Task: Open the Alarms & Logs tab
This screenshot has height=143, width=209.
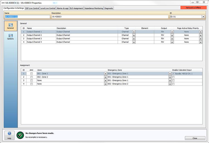Action: 62,8
